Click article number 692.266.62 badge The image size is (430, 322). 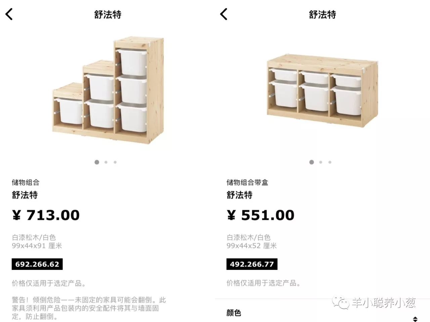click(x=37, y=264)
